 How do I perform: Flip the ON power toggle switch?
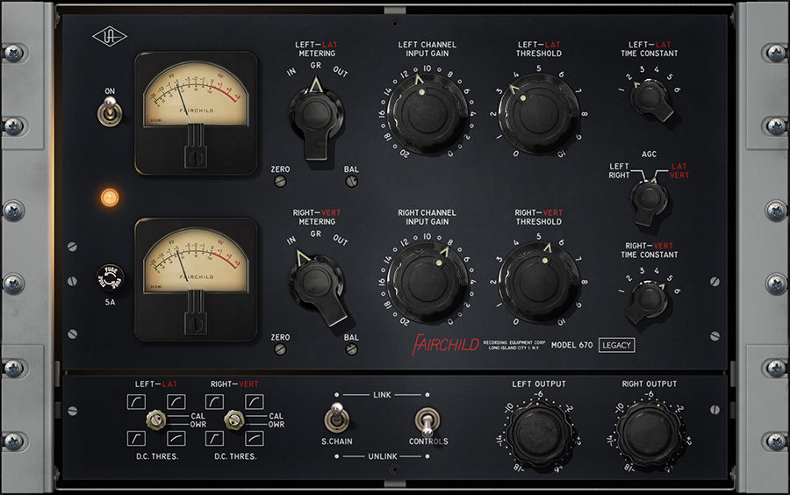[109, 111]
